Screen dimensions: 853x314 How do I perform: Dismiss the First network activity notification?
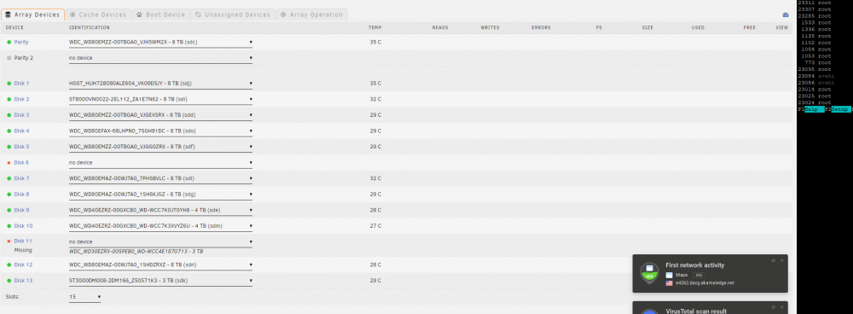781,260
